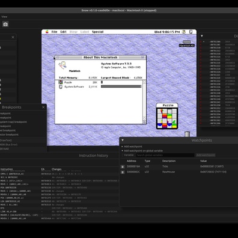Delete the RawMouse watchpoint
Image resolution: width=238 pixels, height=238 pixels.
[123, 172]
